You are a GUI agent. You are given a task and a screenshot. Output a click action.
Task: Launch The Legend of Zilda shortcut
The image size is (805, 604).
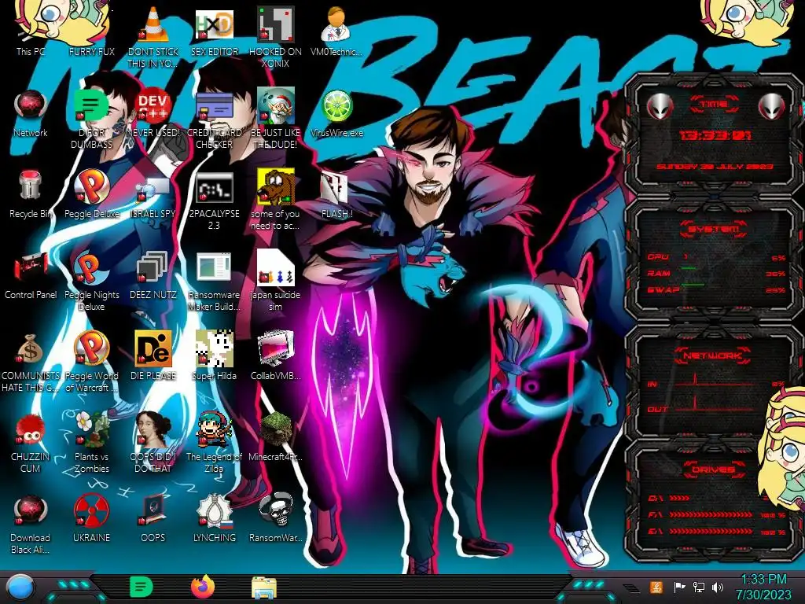click(x=214, y=429)
